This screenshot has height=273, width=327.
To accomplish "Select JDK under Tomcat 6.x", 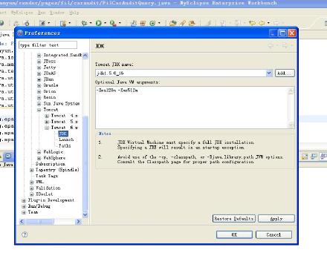I will [63, 134].
